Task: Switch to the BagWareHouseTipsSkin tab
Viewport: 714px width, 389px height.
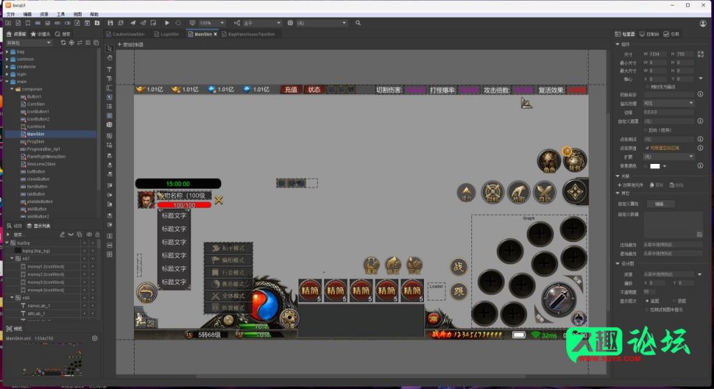Action: pos(248,34)
